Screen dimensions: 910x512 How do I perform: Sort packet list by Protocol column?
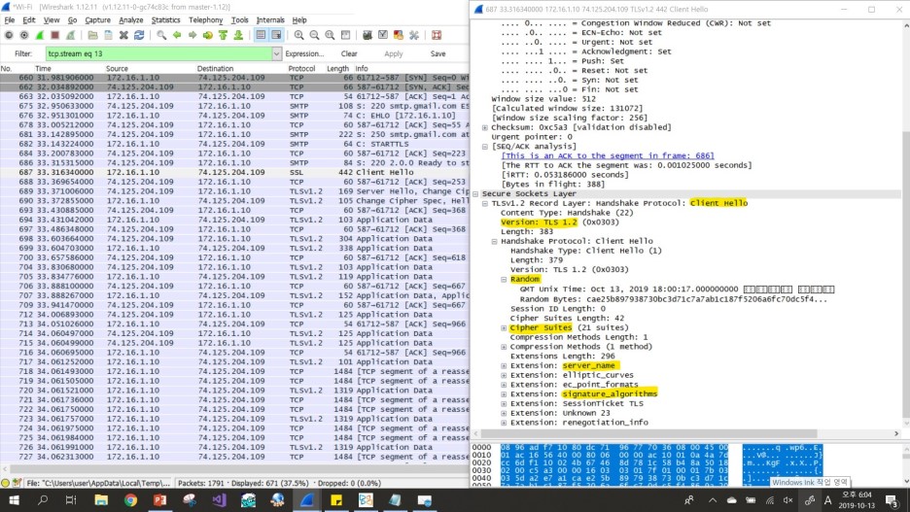(301, 68)
